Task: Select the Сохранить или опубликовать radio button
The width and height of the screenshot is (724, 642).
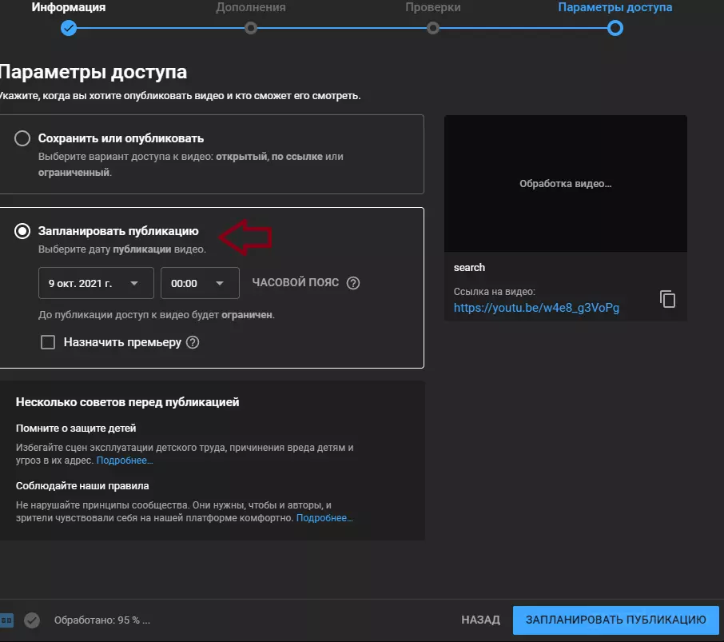Action: [22, 138]
